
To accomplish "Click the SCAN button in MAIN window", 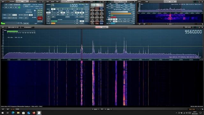I will 11,5.
